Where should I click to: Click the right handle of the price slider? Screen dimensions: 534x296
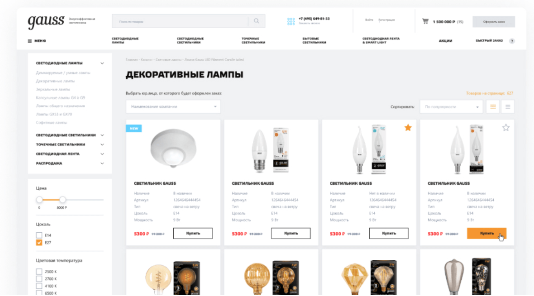pos(62,200)
